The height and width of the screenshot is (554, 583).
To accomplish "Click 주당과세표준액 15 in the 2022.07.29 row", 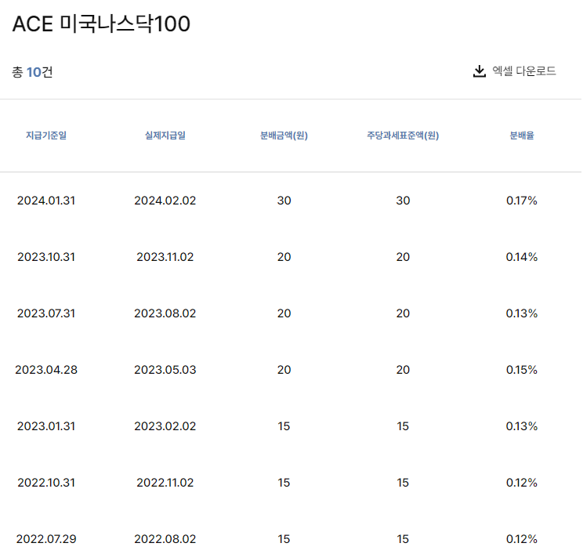I will pos(403,539).
